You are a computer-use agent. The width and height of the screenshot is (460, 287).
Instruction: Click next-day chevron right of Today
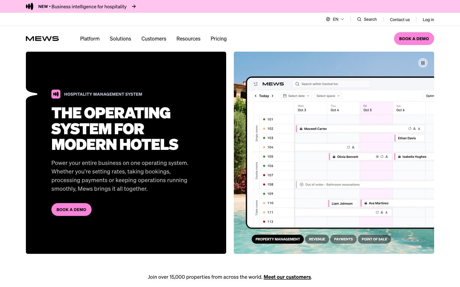coord(272,96)
